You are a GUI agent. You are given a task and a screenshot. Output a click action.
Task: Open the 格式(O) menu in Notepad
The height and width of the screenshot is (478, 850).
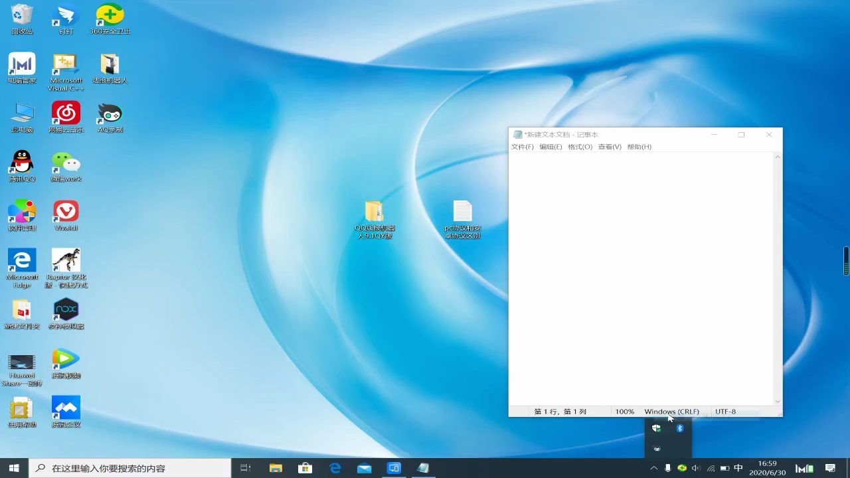[x=580, y=147]
